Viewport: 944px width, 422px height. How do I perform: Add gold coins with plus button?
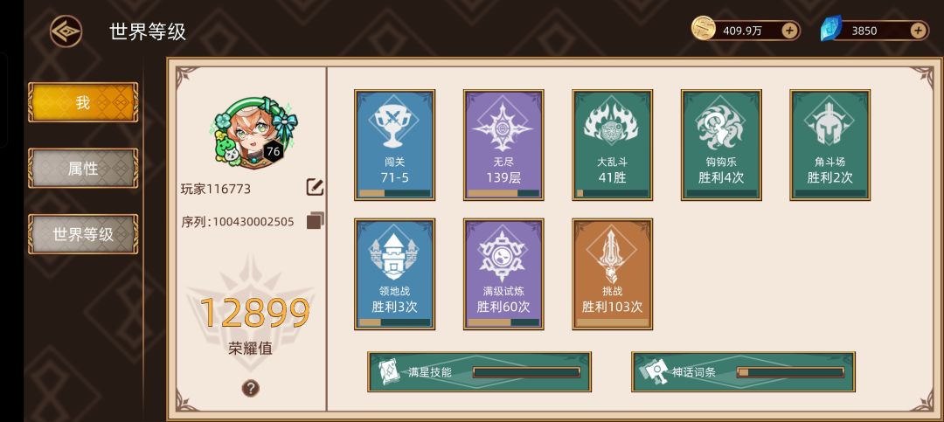coord(789,31)
